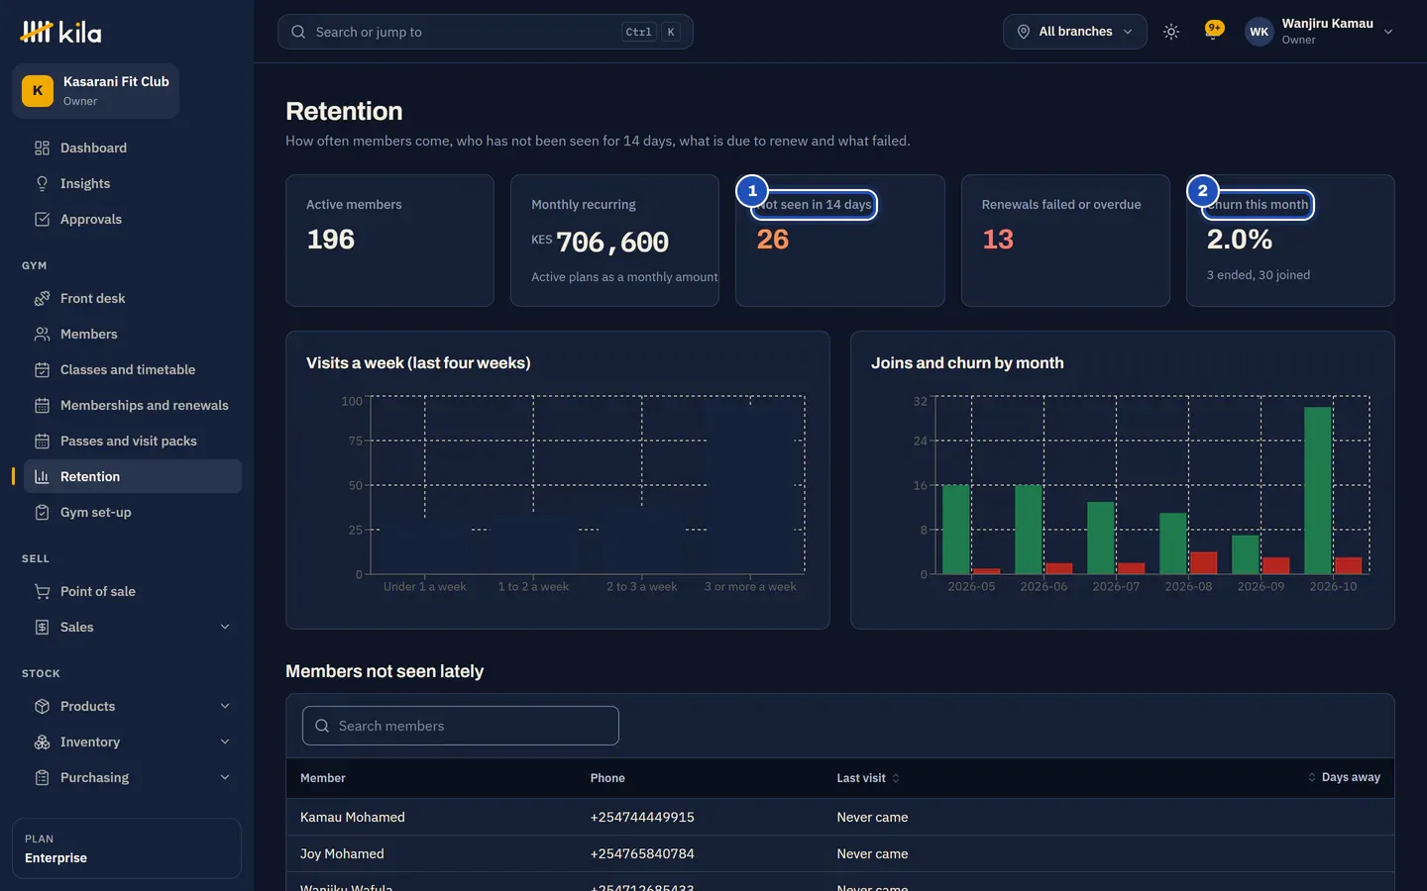The height and width of the screenshot is (891, 1427).
Task: Expand the Inventory submenu chevron
Action: tap(225, 742)
